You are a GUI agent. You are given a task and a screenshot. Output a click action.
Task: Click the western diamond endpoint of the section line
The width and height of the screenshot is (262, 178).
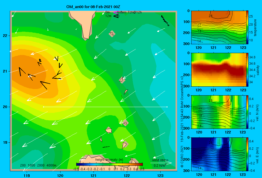[x=43, y=107]
